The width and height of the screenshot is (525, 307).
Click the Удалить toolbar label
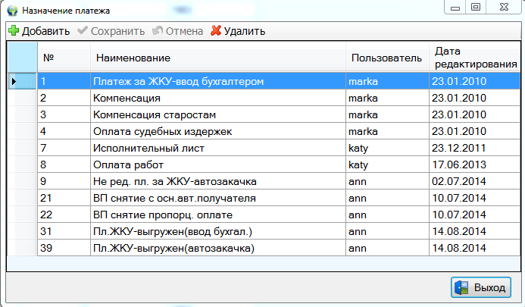click(244, 31)
